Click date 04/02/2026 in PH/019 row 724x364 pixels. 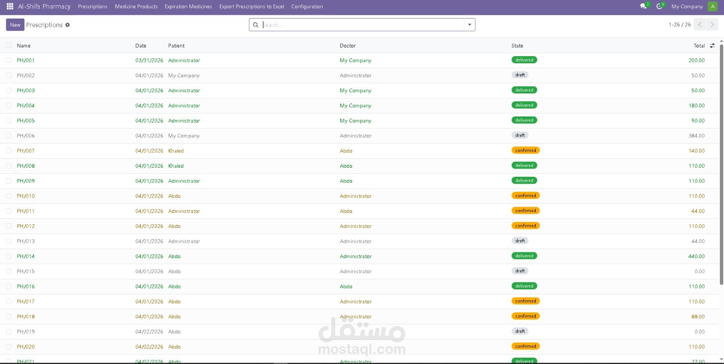pyautogui.click(x=149, y=331)
